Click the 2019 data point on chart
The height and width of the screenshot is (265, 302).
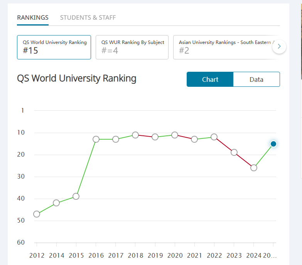click(x=155, y=137)
